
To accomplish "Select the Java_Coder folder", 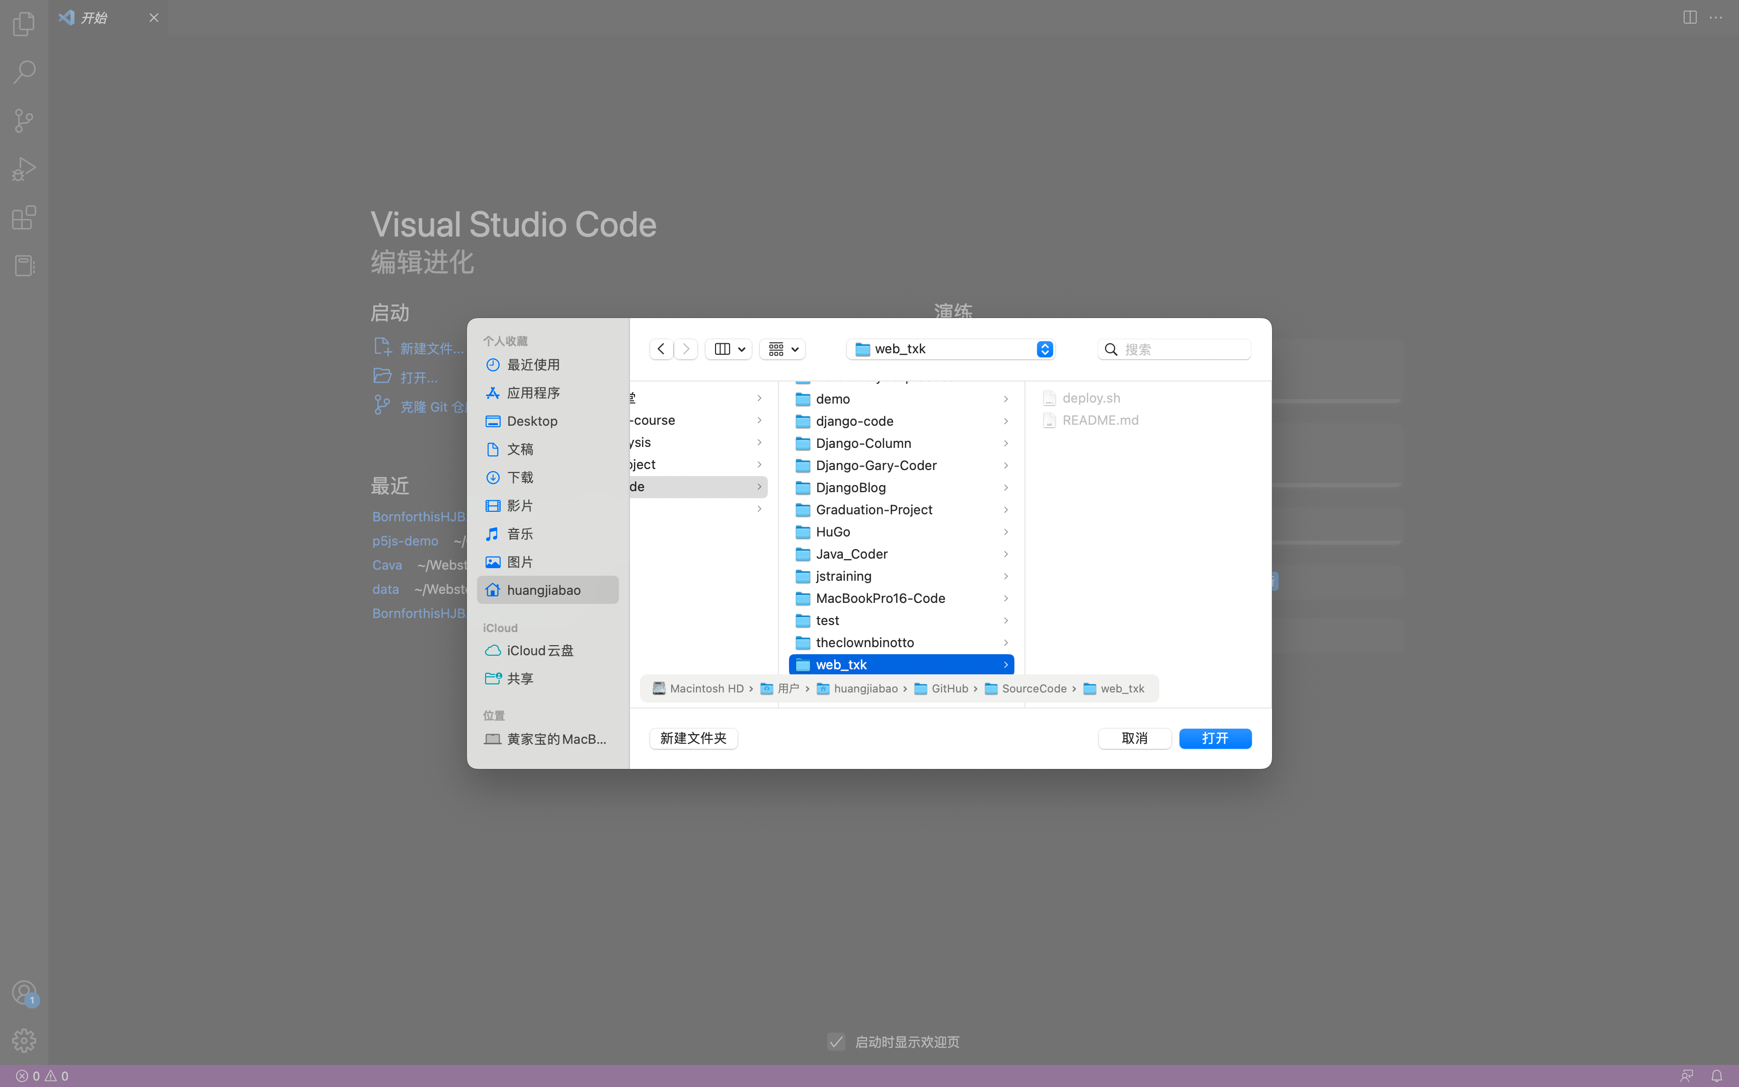I will (901, 554).
